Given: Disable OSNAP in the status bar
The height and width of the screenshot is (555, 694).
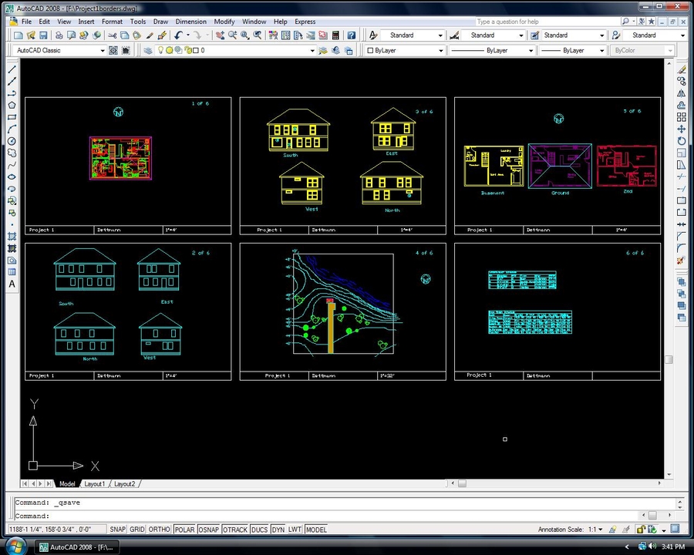Looking at the screenshot, I should (208, 530).
